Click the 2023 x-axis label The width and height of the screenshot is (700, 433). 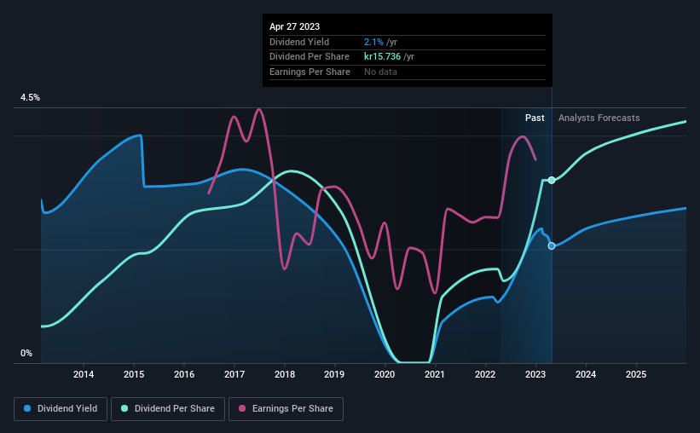(x=535, y=374)
